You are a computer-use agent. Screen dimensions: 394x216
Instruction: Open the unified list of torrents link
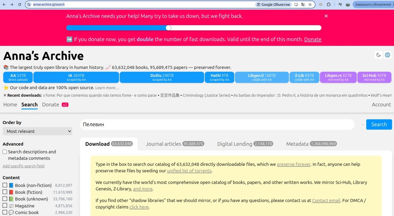pyautogui.click(x=189, y=171)
